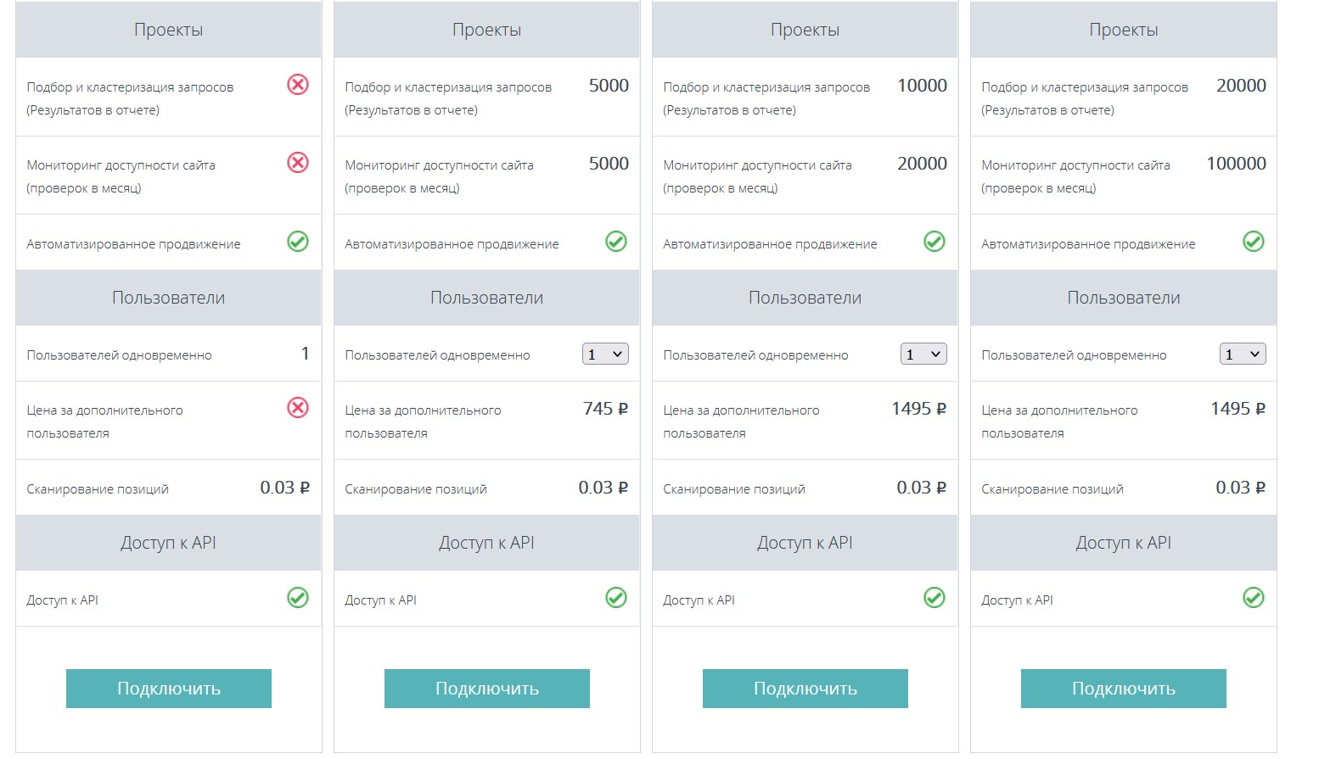Image resolution: width=1319 pixels, height=759 pixels.
Task: Click red cross for query clustering in first plan
Action: click(298, 85)
